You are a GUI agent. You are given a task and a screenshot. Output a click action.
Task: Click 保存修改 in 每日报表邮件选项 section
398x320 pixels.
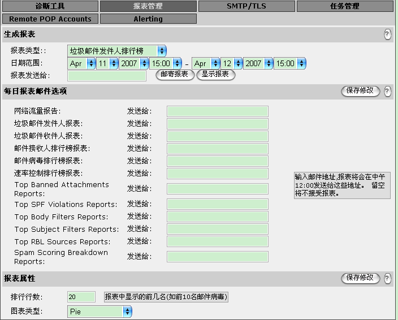coord(360,90)
